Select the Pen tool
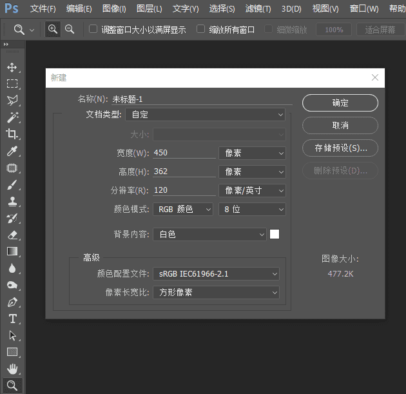Screen dimensions: 406x394 click(x=12, y=302)
